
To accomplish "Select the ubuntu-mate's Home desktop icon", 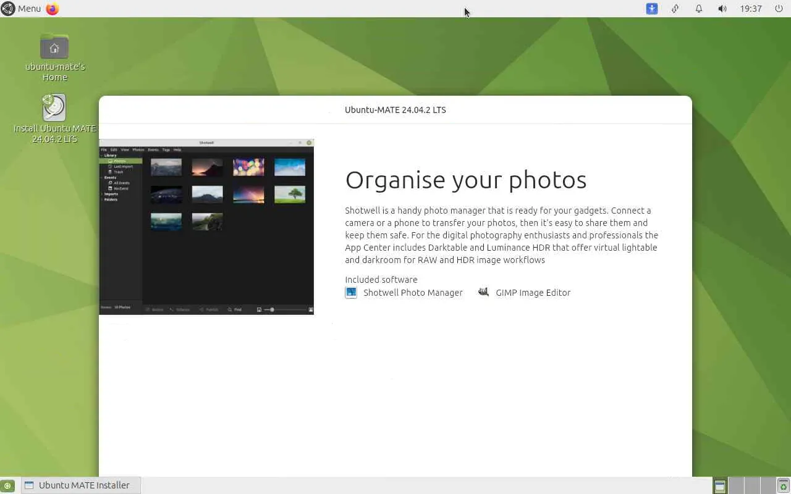I will [54, 57].
